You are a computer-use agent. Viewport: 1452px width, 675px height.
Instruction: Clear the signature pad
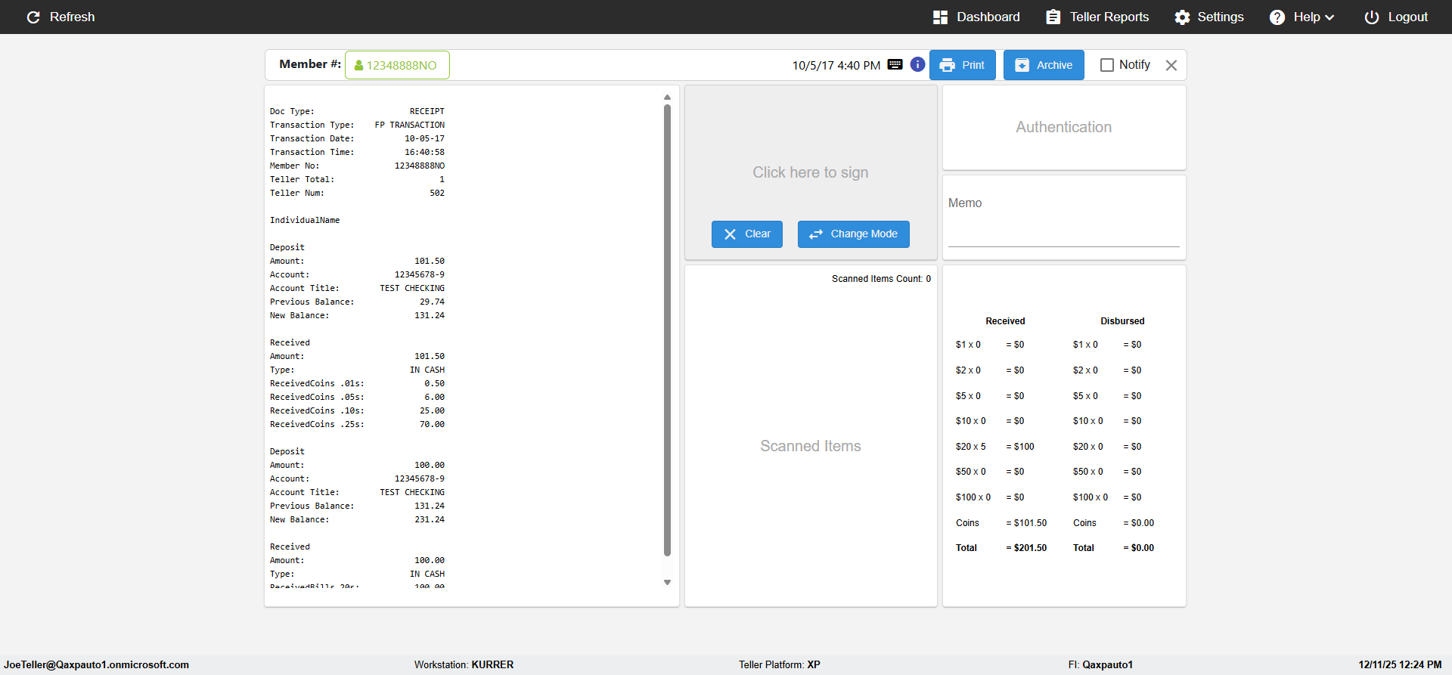pos(747,234)
